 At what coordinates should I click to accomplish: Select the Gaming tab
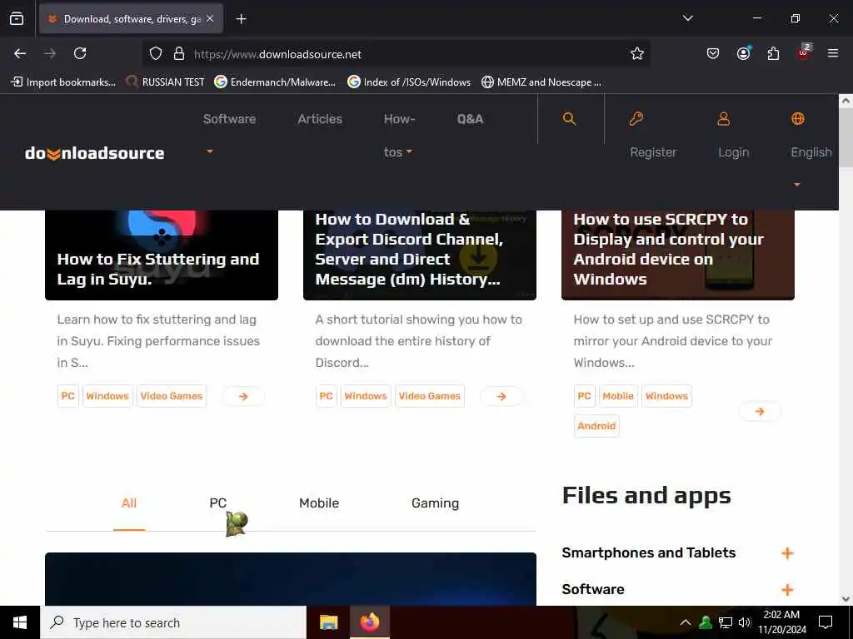[435, 503]
